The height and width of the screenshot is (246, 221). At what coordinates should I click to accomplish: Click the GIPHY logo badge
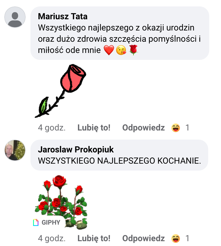pos(47,222)
